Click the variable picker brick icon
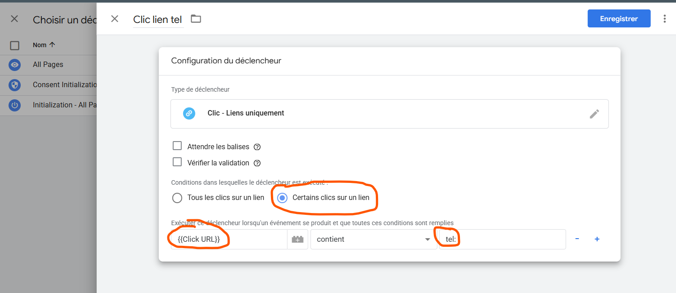Viewport: 676px width, 293px height. tap(297, 240)
